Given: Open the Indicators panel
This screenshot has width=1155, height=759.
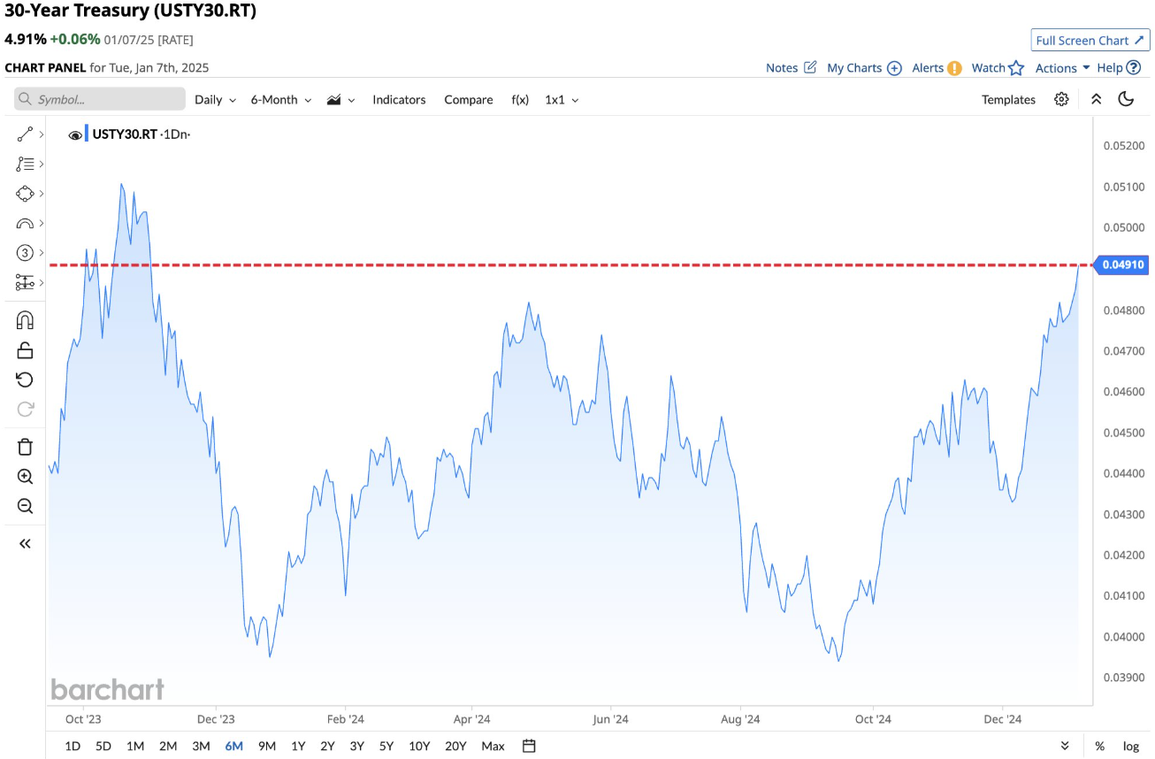Looking at the screenshot, I should click(399, 100).
